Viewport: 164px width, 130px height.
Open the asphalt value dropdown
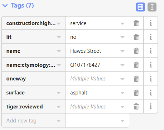coord(122,93)
